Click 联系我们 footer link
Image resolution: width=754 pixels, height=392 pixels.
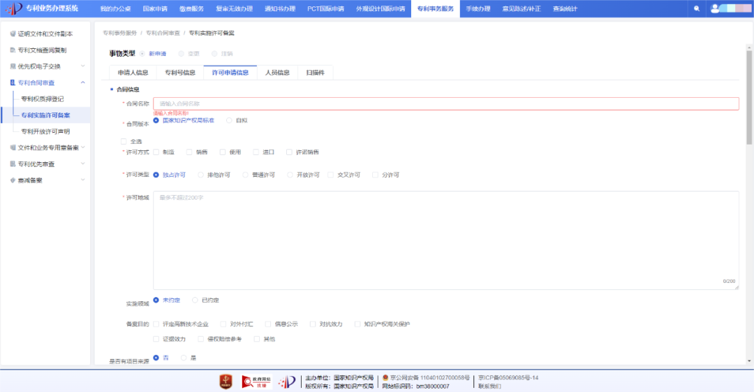click(x=489, y=386)
